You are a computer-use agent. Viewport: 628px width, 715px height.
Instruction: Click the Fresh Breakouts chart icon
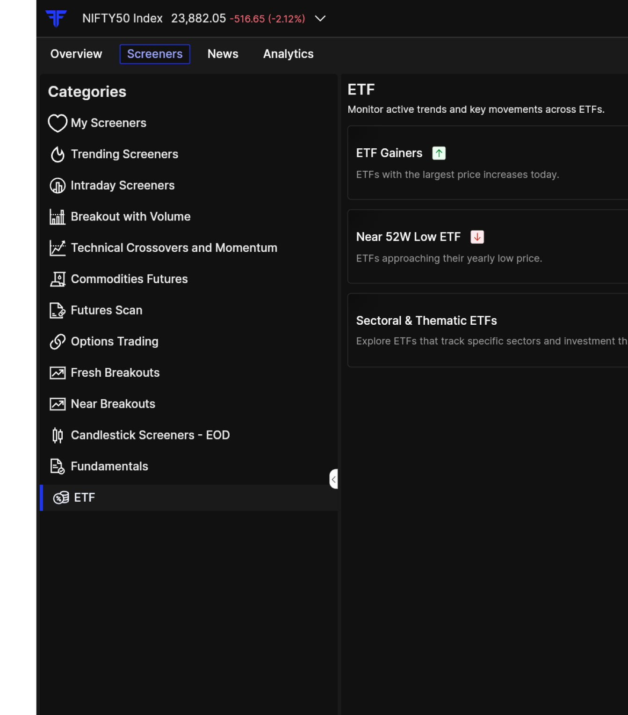[58, 373]
